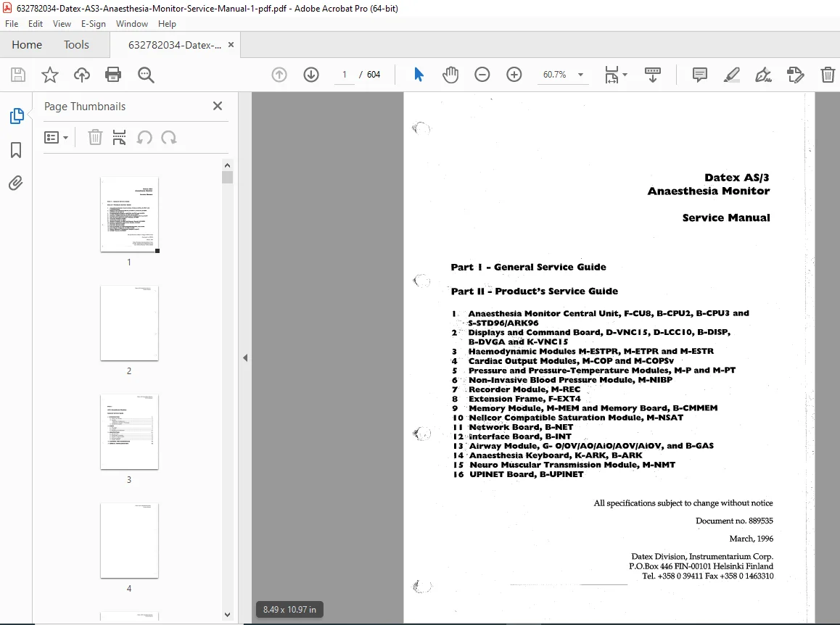The height and width of the screenshot is (625, 840).
Task: Collapse the navigation pane arrow
Action: point(245,357)
